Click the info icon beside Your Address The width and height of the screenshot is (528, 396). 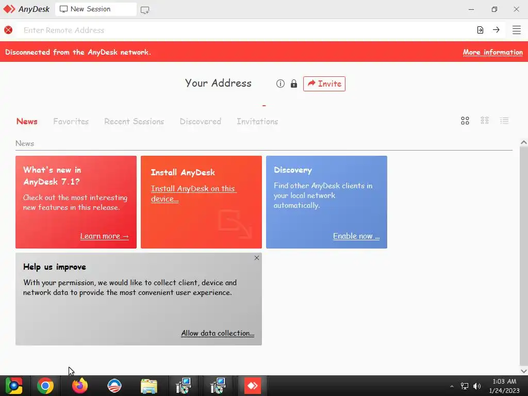tap(280, 84)
